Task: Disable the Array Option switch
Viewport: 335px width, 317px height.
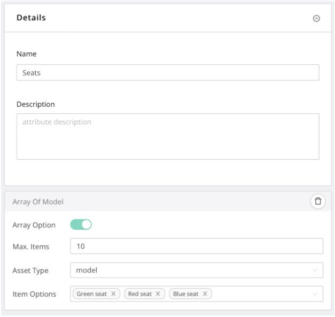Action: pyautogui.click(x=81, y=225)
